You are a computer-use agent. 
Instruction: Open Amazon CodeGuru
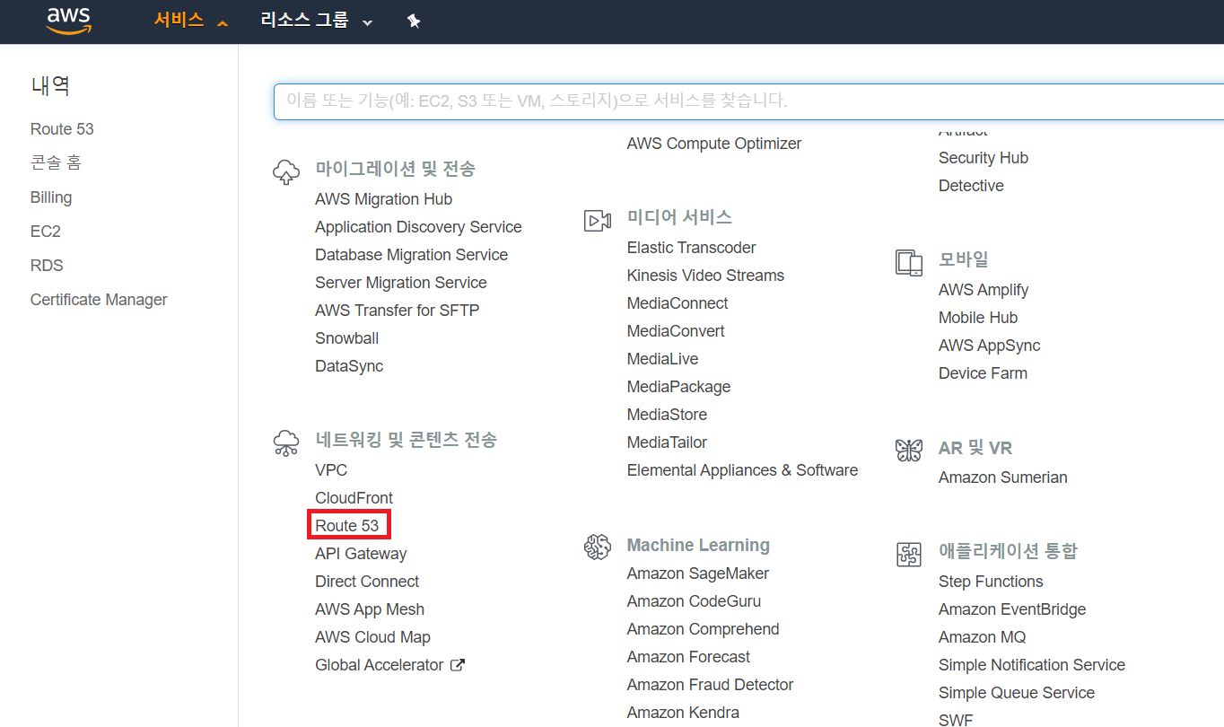(x=694, y=601)
